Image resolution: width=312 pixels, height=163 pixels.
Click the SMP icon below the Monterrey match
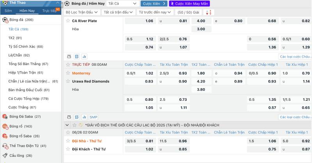pos(94,117)
